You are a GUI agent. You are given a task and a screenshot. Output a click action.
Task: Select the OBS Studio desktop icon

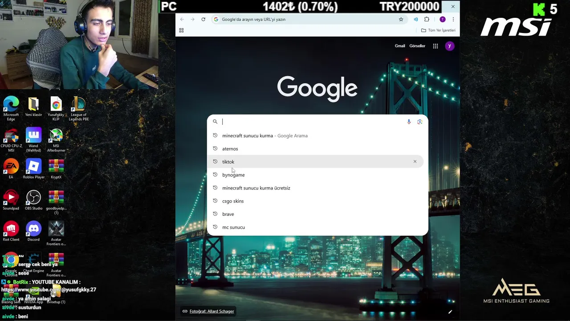click(33, 200)
